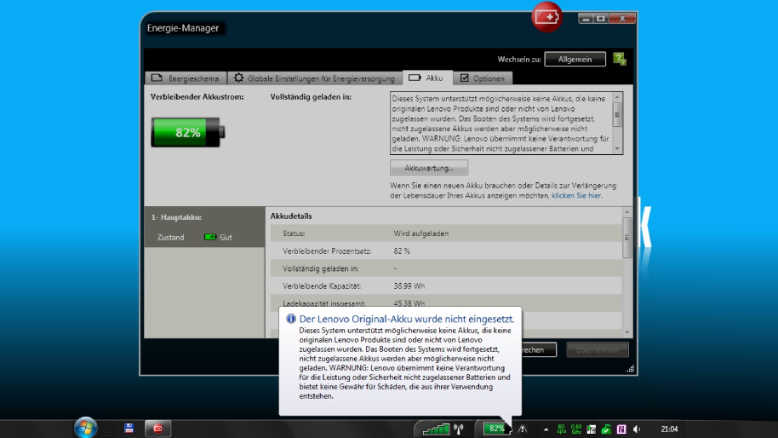Click the 'Wird aufgeladen' status value

420,233
